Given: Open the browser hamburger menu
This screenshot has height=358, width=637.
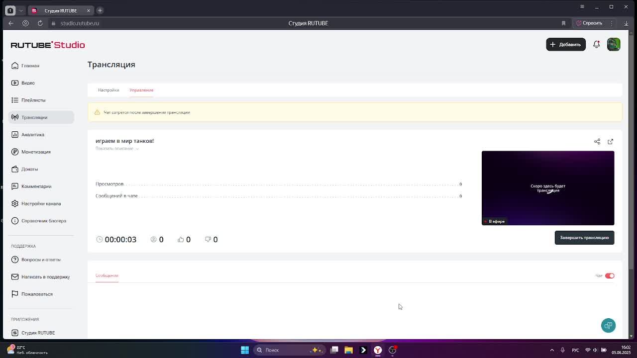Looking at the screenshot, I should pyautogui.click(x=582, y=6).
